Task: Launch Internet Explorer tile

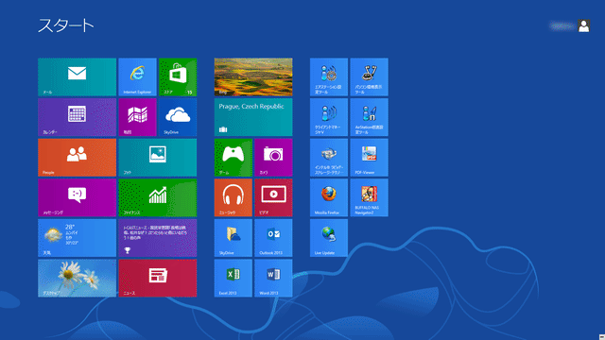Action: pyautogui.click(x=137, y=77)
